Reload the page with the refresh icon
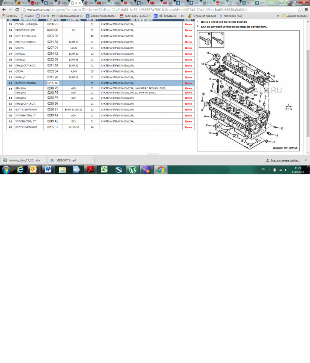Image resolution: width=310 pixels, height=363 pixels. (x=17, y=10)
